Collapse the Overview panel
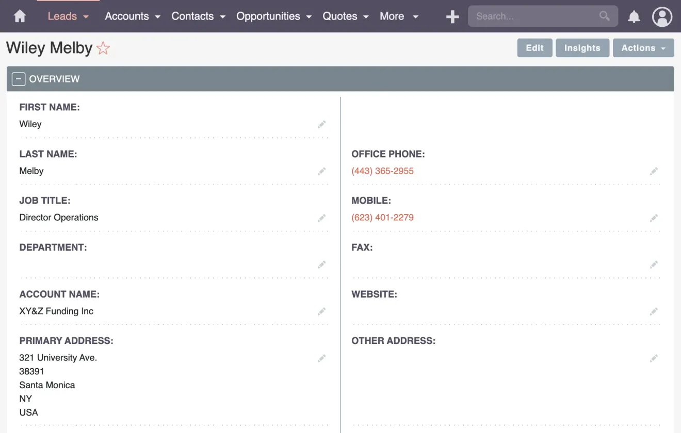 coord(19,78)
